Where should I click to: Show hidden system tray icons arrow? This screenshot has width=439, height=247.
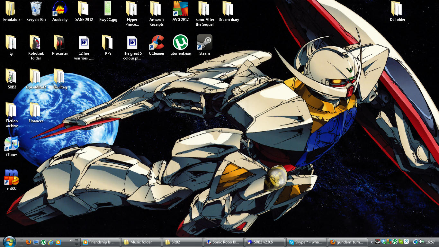pyautogui.click(x=372, y=242)
